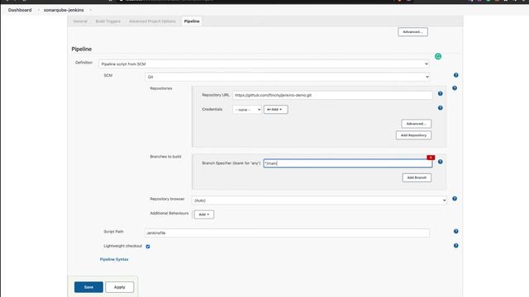Image resolution: width=529 pixels, height=297 pixels.
Task: Apply the configuration changes
Action: pyautogui.click(x=119, y=287)
